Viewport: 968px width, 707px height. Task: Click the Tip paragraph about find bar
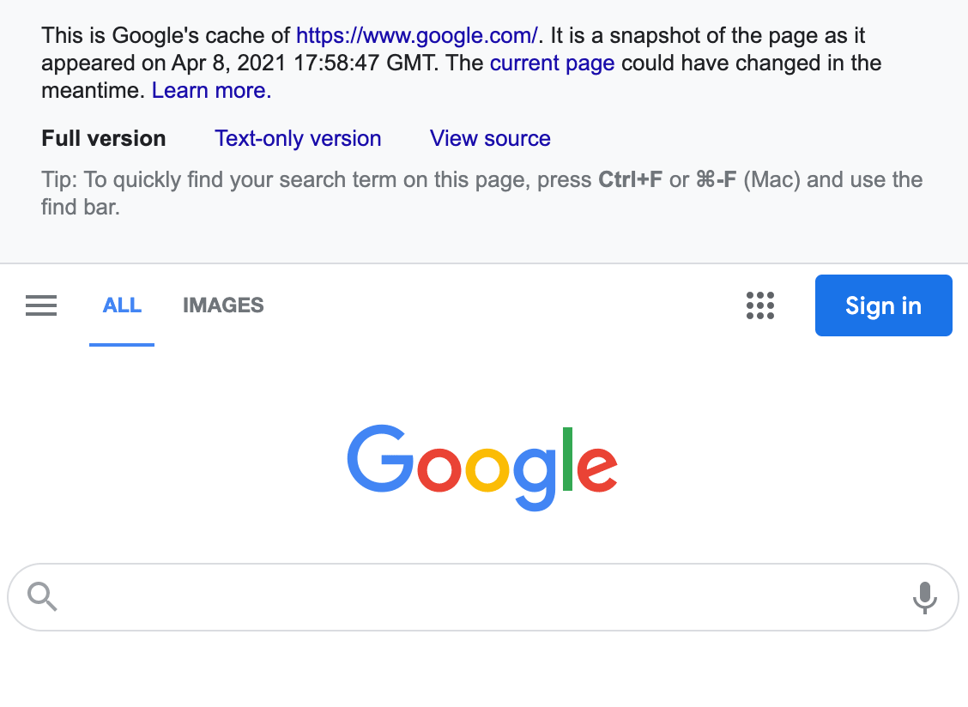tap(482, 193)
